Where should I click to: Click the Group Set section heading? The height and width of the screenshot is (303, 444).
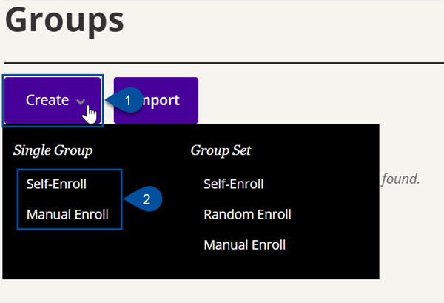coord(221,150)
